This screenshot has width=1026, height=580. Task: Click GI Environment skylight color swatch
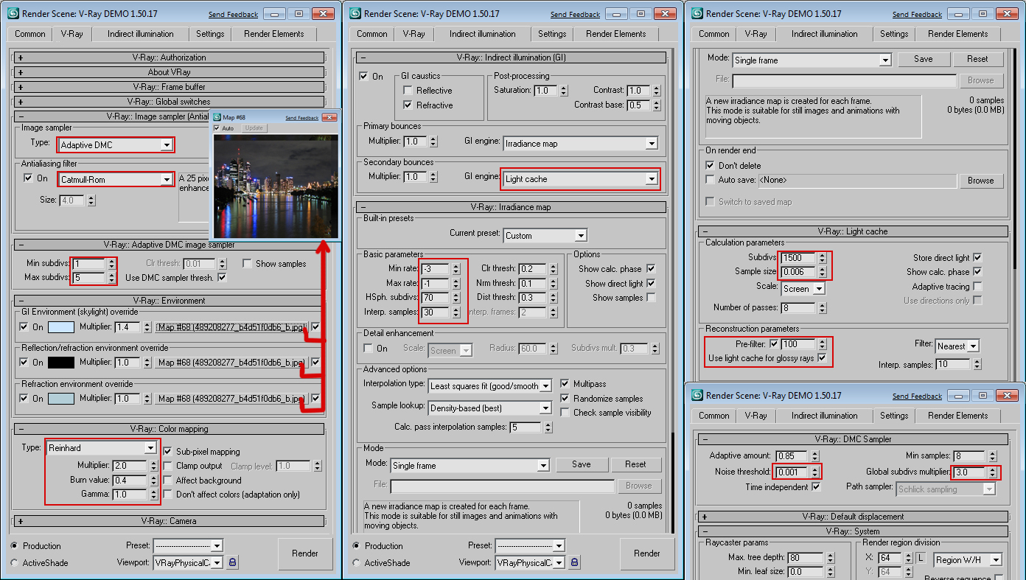tap(60, 326)
